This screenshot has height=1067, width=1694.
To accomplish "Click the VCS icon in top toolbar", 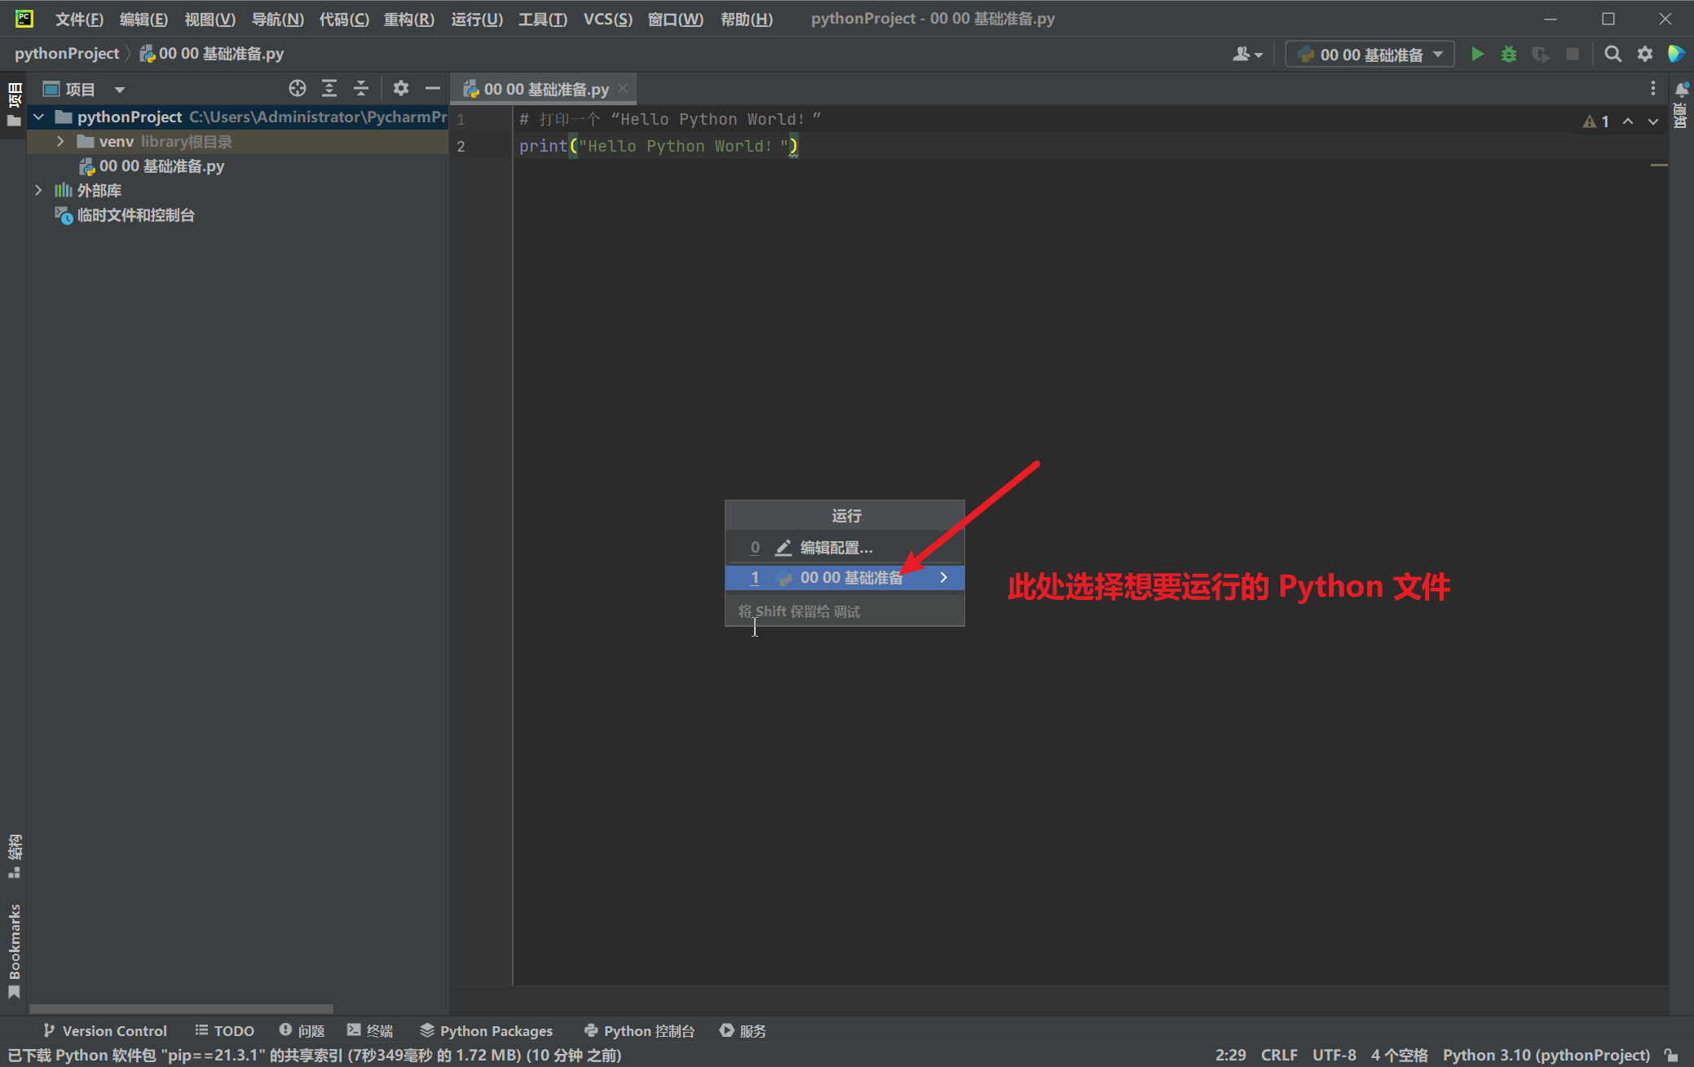I will pyautogui.click(x=606, y=17).
